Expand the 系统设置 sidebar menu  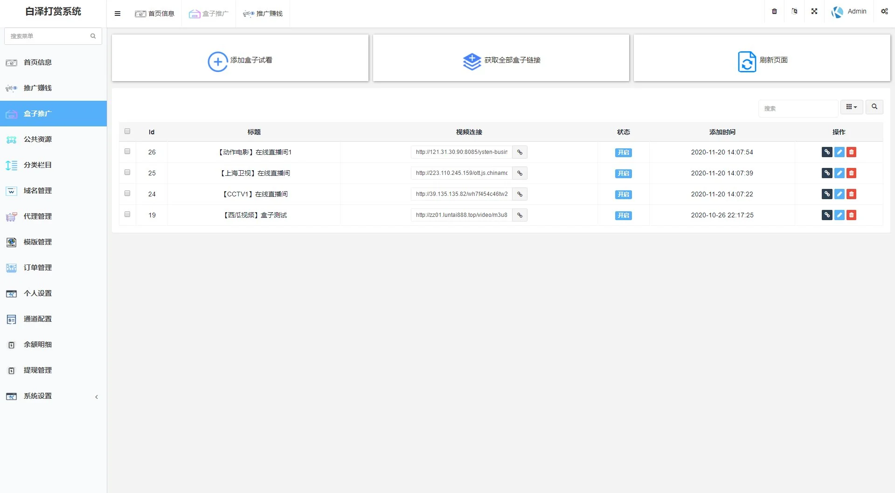(x=53, y=396)
